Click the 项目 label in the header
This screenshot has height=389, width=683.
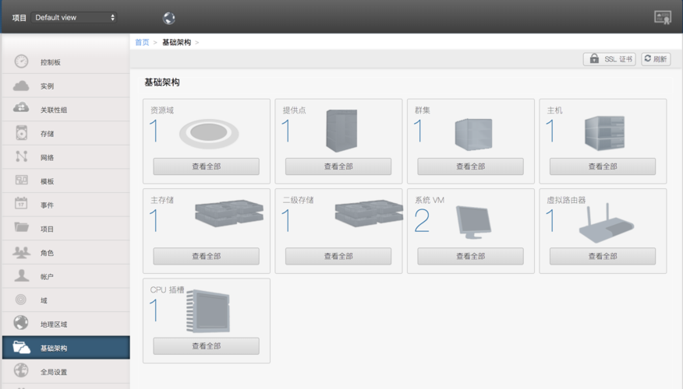tap(19, 18)
